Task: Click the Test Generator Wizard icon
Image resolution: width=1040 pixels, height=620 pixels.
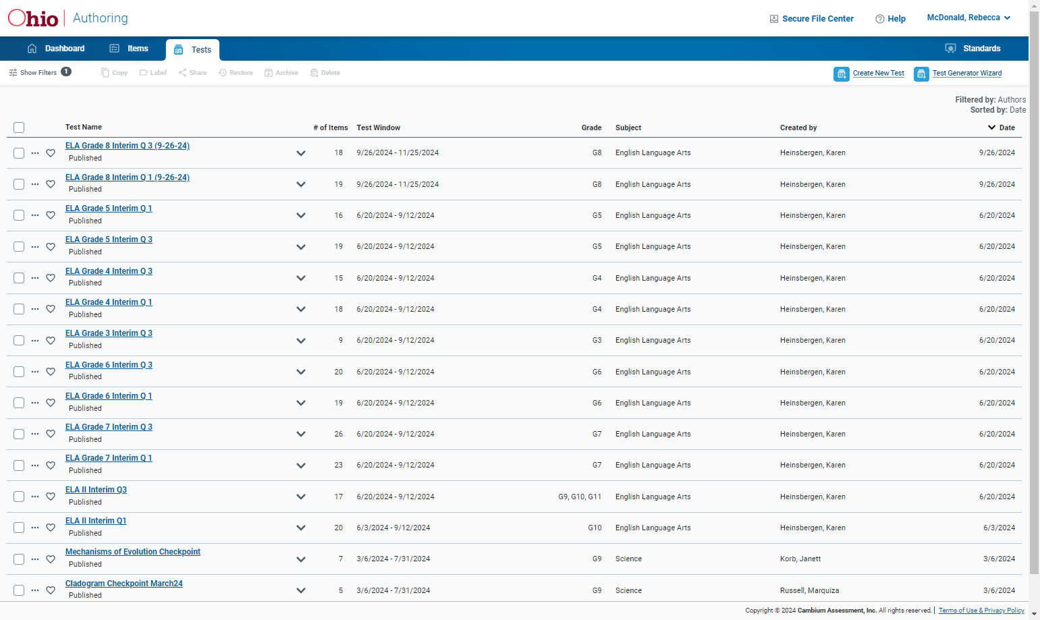Action: click(x=921, y=74)
